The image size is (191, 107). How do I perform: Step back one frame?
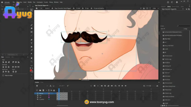tap(119, 86)
